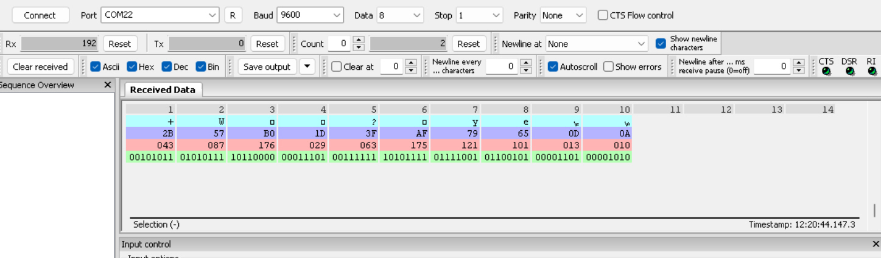Screen dimensions: 881x258
Task: Click the Connect button
Action: tap(40, 15)
